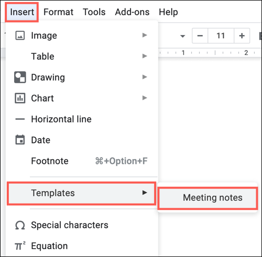Viewport: 262px width, 257px height.
Task: Expand the Chart submenu arrow
Action: (145, 98)
